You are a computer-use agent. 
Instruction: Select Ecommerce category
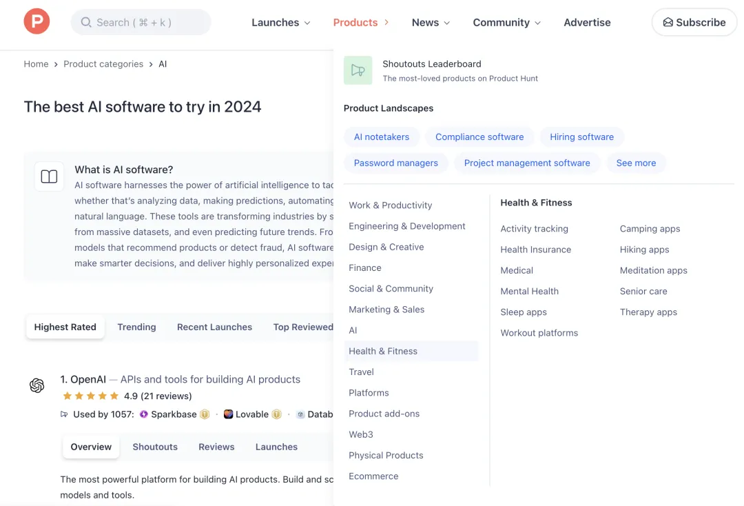coord(373,476)
